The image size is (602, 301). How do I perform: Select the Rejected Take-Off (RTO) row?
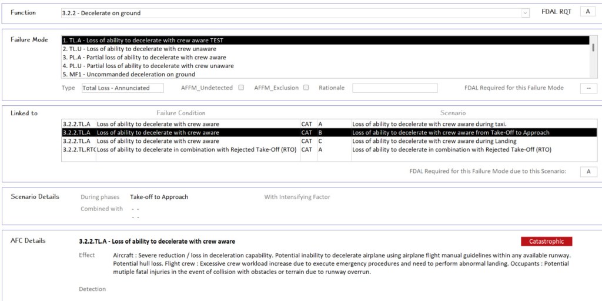click(328, 149)
